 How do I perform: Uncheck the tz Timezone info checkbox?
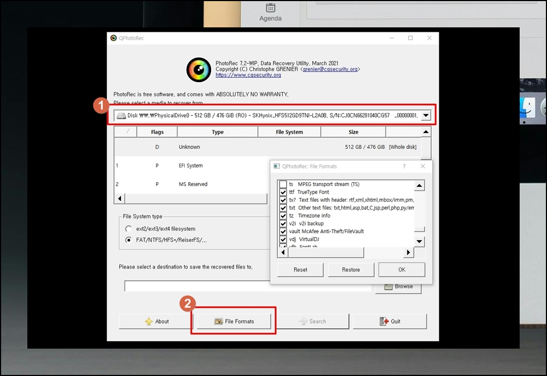[283, 216]
